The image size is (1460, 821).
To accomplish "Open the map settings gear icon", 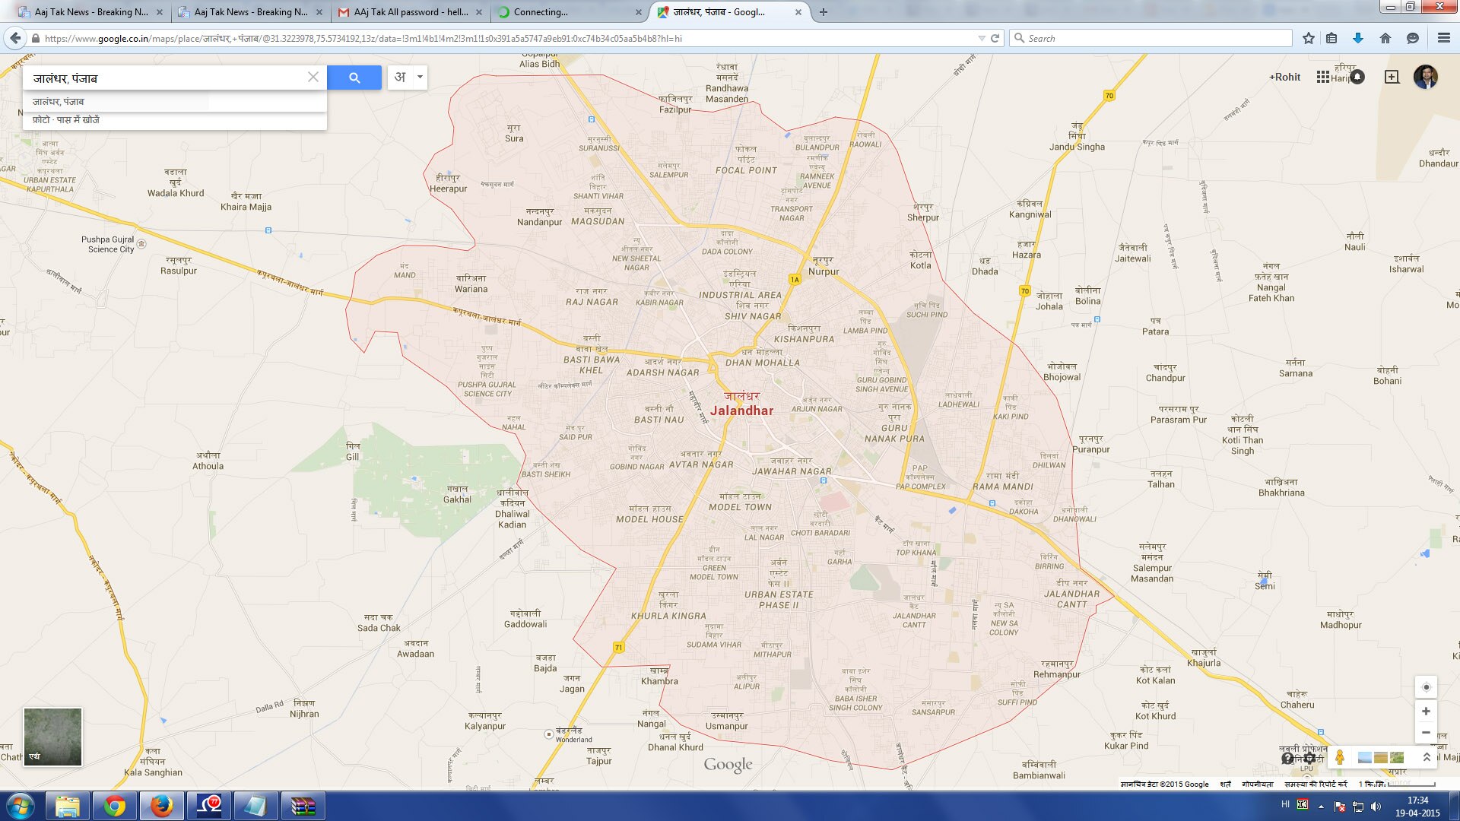I will (x=1310, y=758).
